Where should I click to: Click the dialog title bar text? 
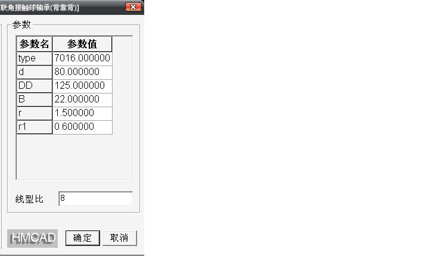click(39, 7)
